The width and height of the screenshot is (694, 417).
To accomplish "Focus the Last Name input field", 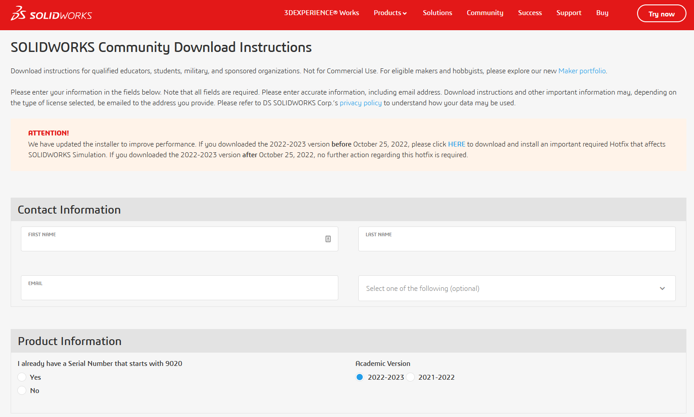I will coord(517,239).
